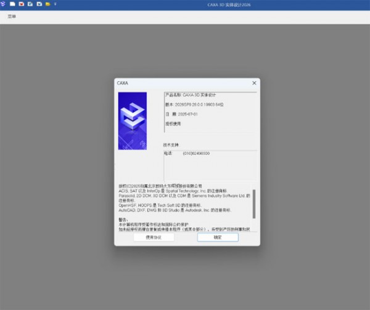The image size is (370, 310).
Task: Click the disk icon left of folder icon
Action: pos(39,4)
